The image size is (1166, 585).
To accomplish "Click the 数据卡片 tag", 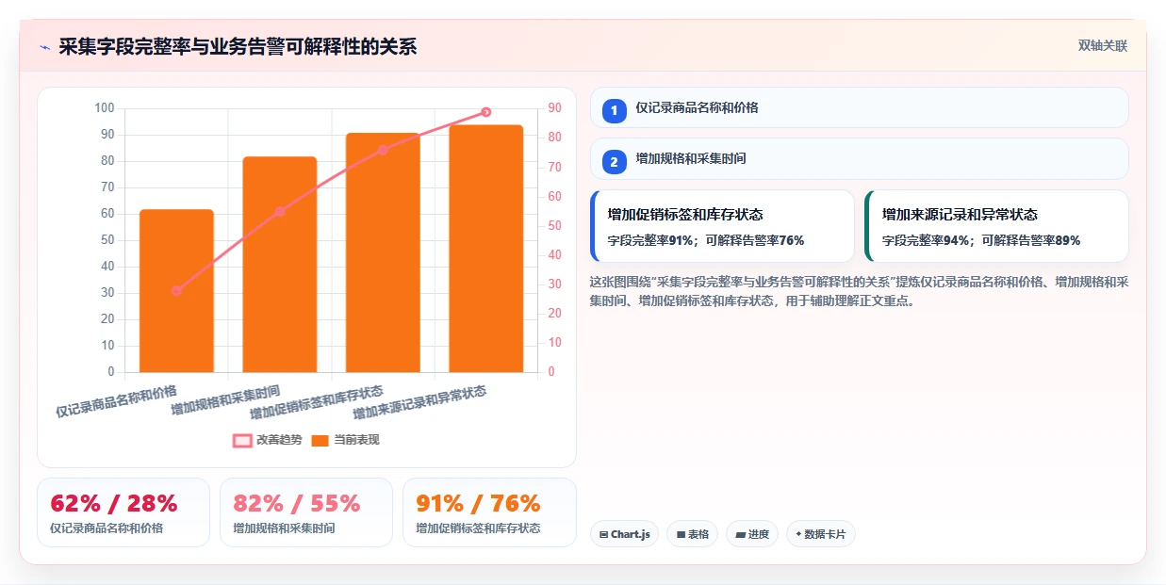I will [820, 534].
